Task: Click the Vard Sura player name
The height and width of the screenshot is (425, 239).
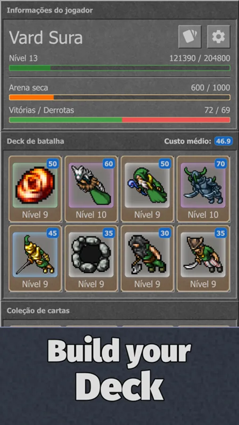Action: 46,37
